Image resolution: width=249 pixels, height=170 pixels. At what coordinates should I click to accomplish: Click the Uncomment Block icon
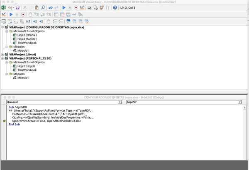pyautogui.click(x=61, y=22)
